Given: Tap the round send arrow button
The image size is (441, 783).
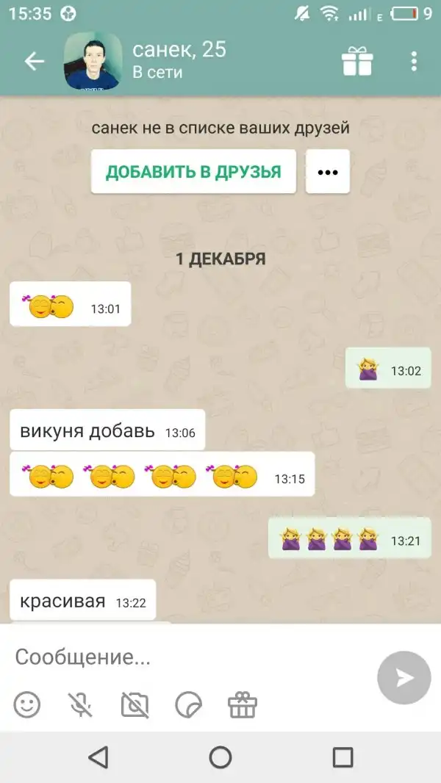Looking at the screenshot, I should [x=404, y=678].
